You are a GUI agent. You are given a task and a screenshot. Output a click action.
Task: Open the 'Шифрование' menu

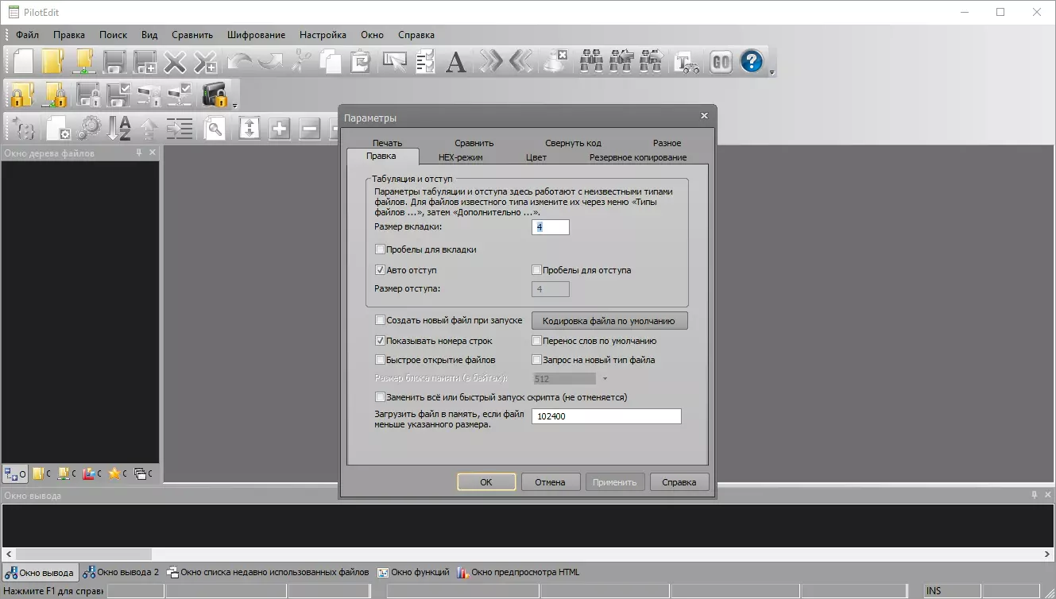(x=256, y=35)
